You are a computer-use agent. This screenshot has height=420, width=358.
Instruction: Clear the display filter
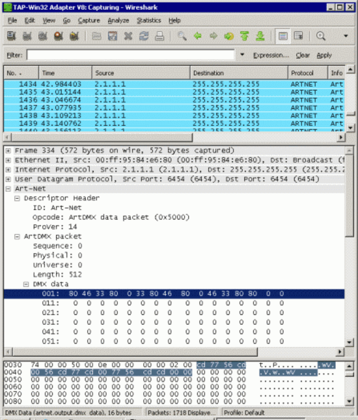pyautogui.click(x=302, y=55)
